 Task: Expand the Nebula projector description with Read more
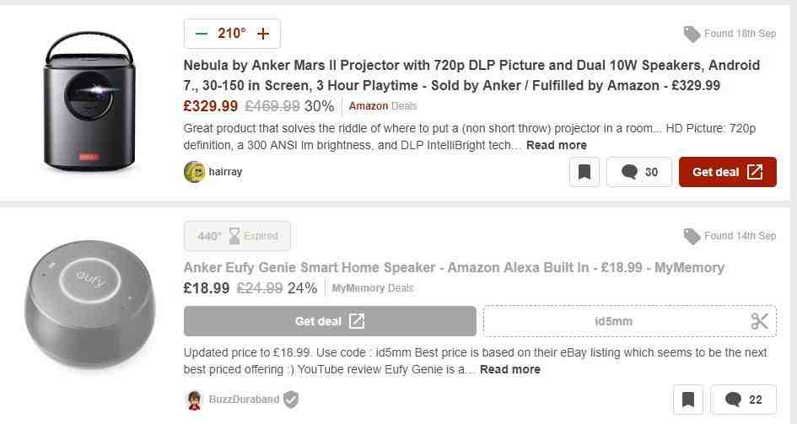[557, 145]
